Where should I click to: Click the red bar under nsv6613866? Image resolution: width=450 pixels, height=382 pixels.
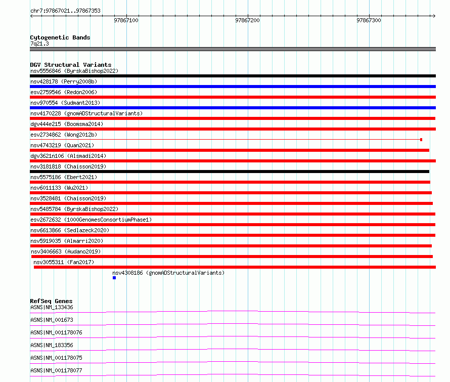[233, 235]
